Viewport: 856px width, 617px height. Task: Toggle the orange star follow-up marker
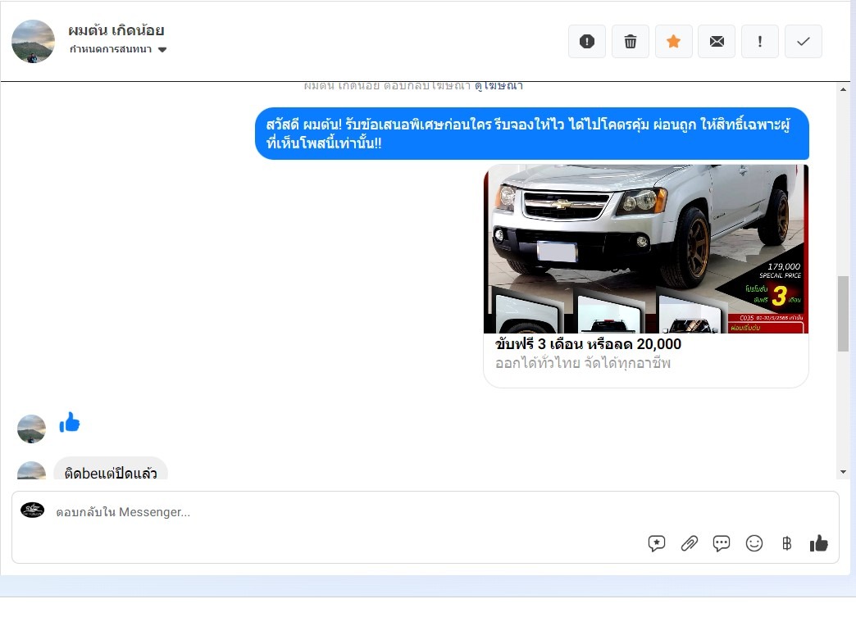pos(674,42)
